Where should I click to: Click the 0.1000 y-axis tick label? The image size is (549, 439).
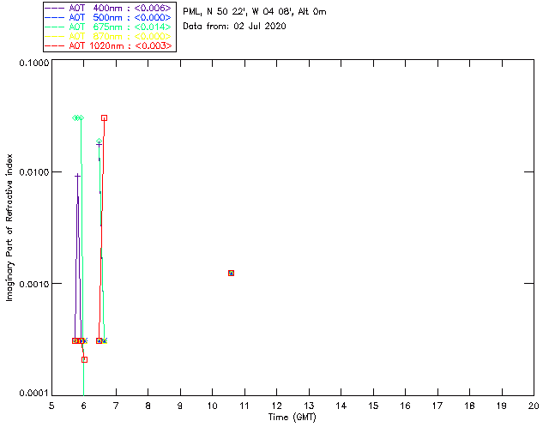click(x=29, y=64)
